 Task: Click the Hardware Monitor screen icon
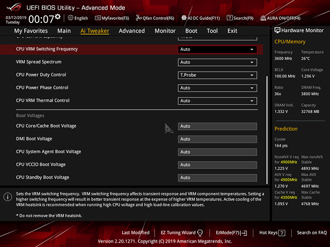point(278,31)
